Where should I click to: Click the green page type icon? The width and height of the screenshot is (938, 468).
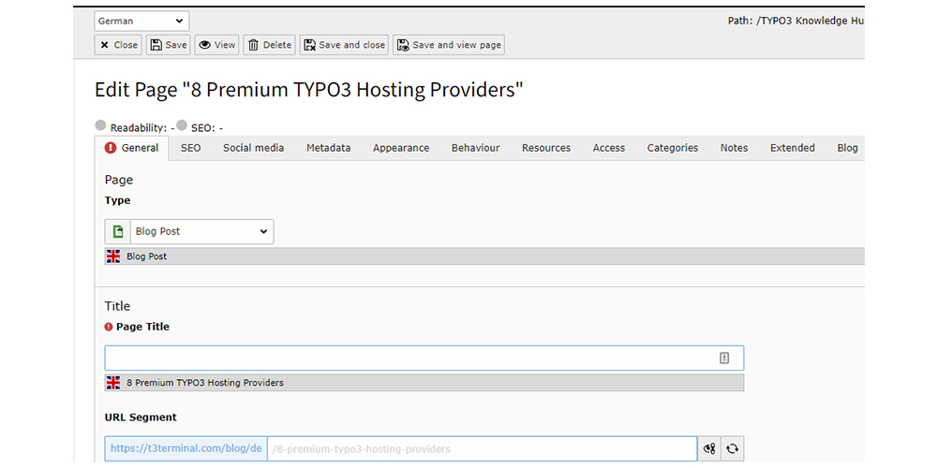(x=118, y=231)
